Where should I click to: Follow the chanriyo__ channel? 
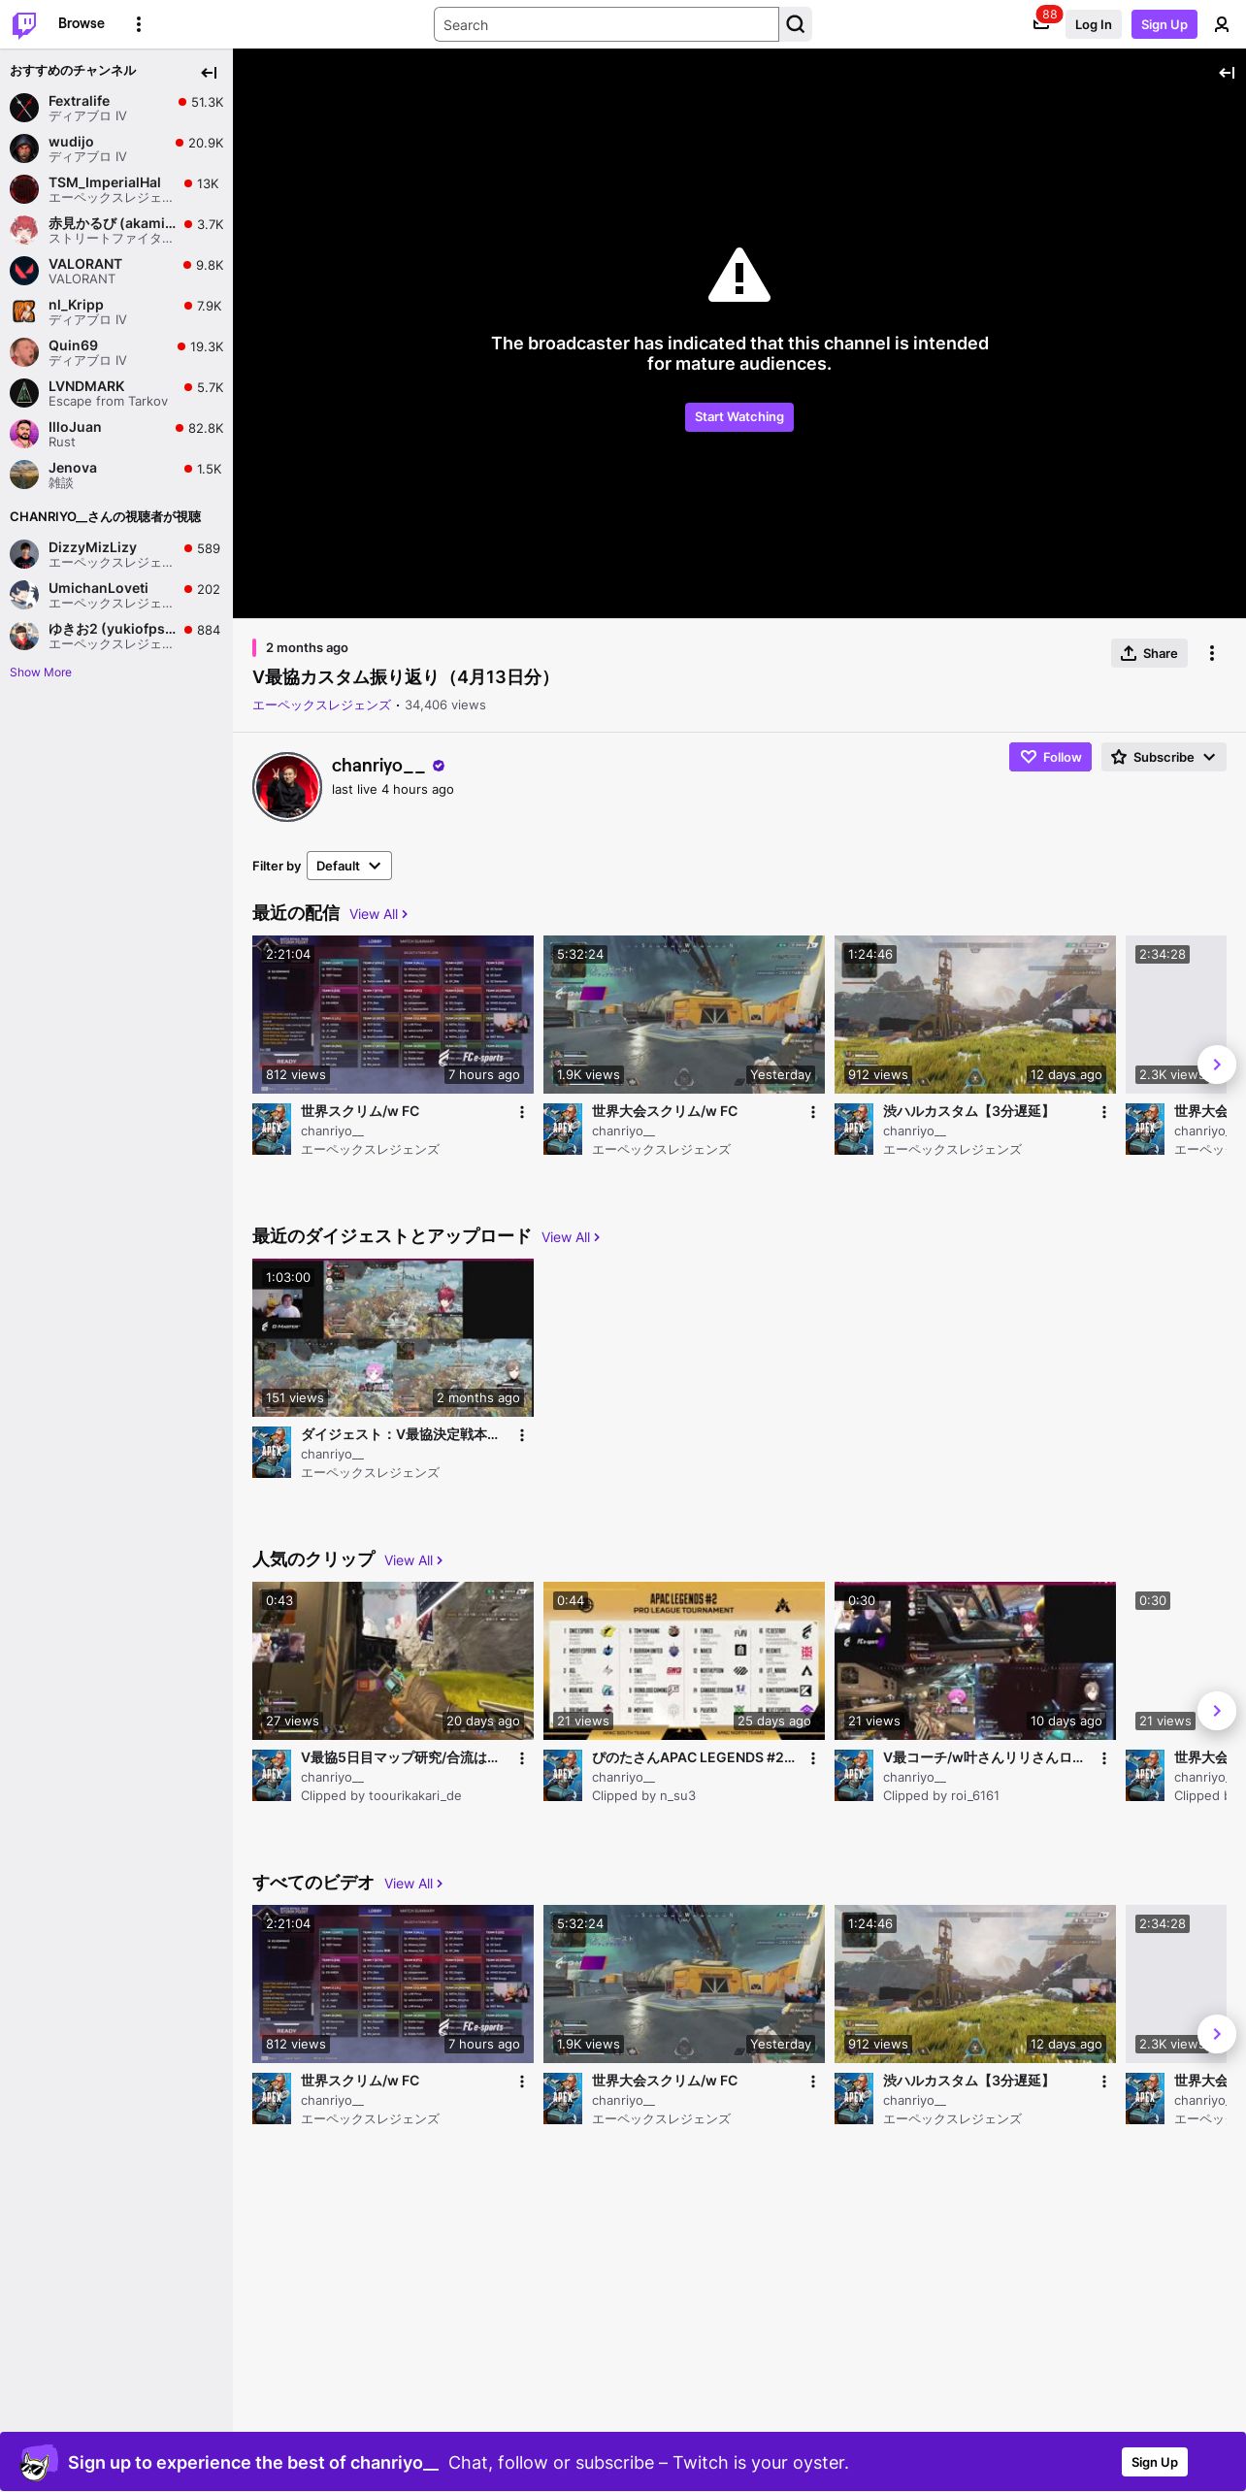1050,757
